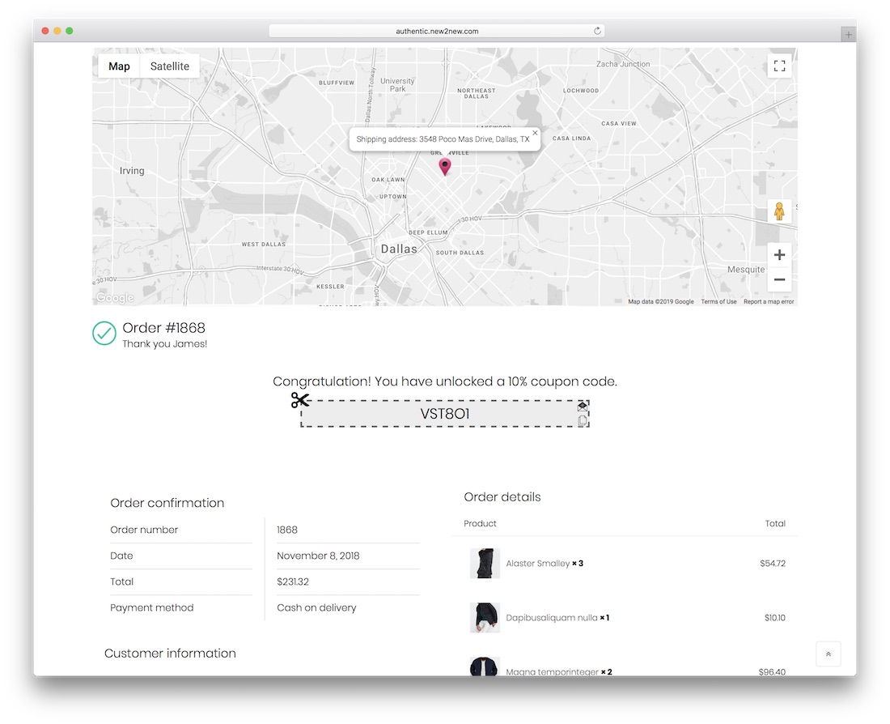Screen dimensions: 890x724
Task: Click Report a map error link
Action: tap(769, 302)
